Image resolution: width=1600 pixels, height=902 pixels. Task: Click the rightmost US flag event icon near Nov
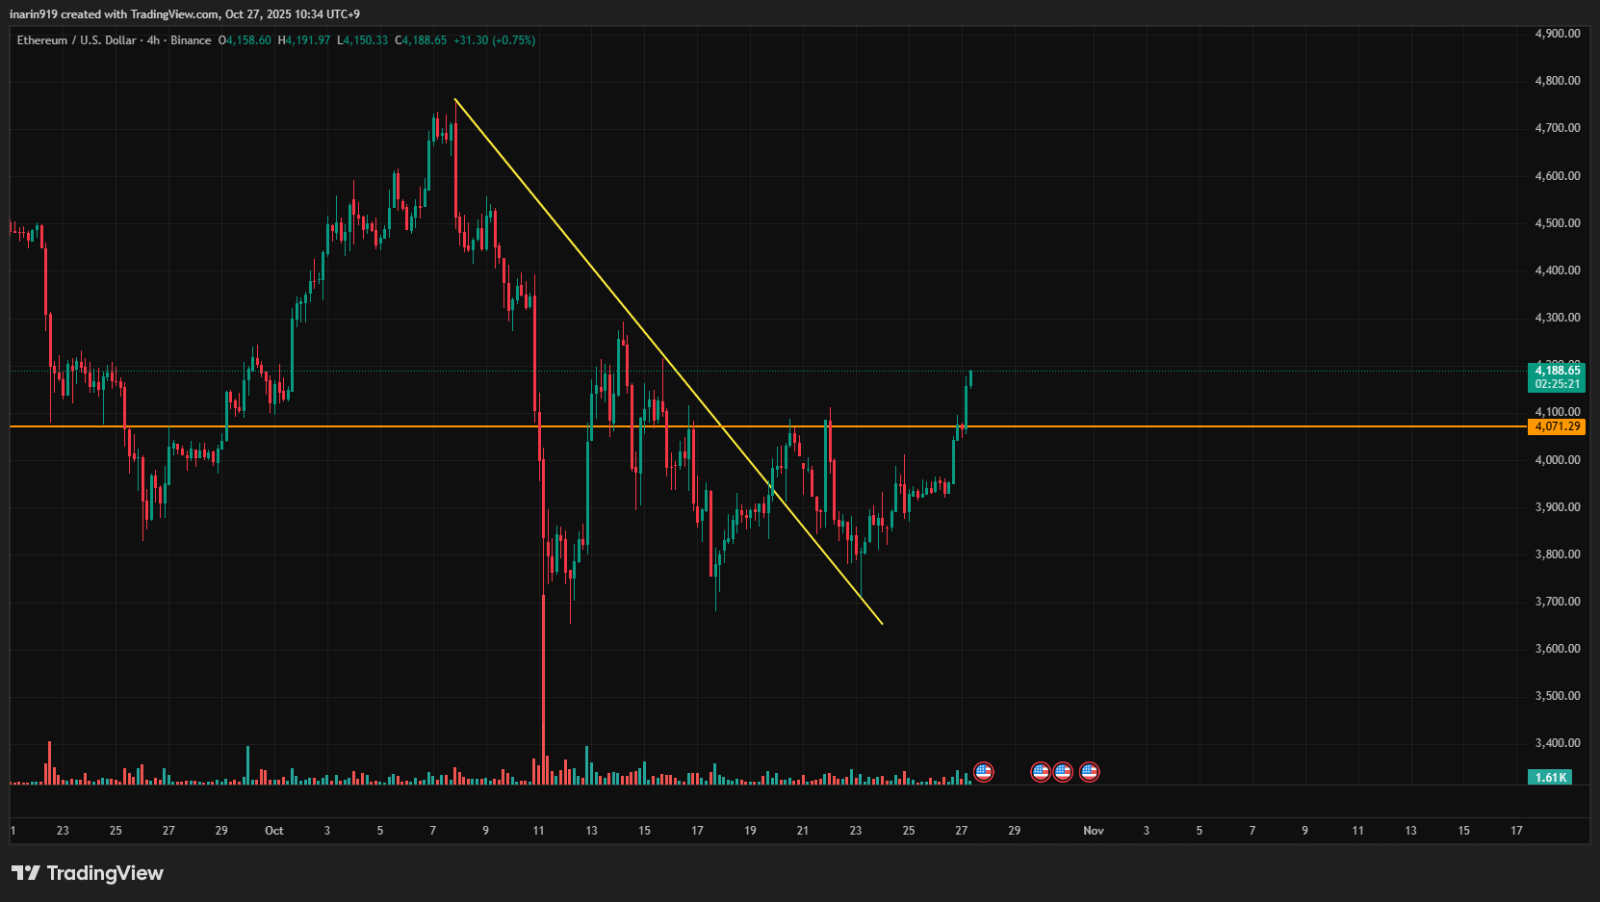point(1089,771)
